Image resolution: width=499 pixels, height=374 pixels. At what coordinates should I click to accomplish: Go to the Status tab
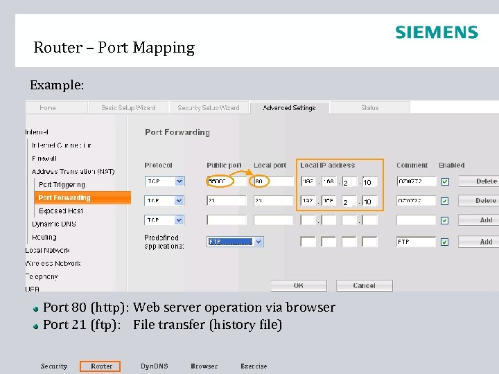coord(370,108)
